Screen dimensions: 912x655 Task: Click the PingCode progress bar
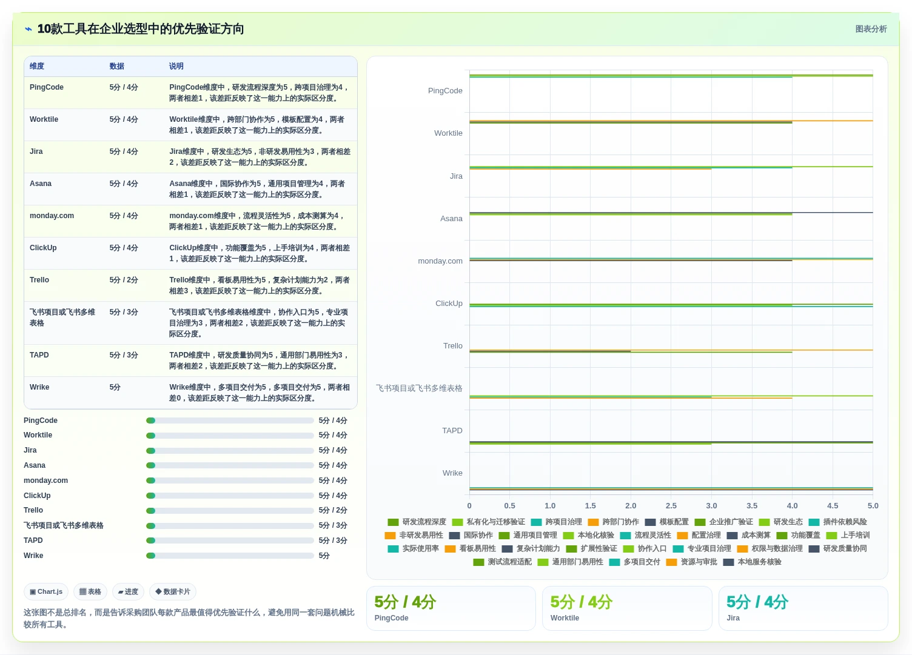pos(230,421)
